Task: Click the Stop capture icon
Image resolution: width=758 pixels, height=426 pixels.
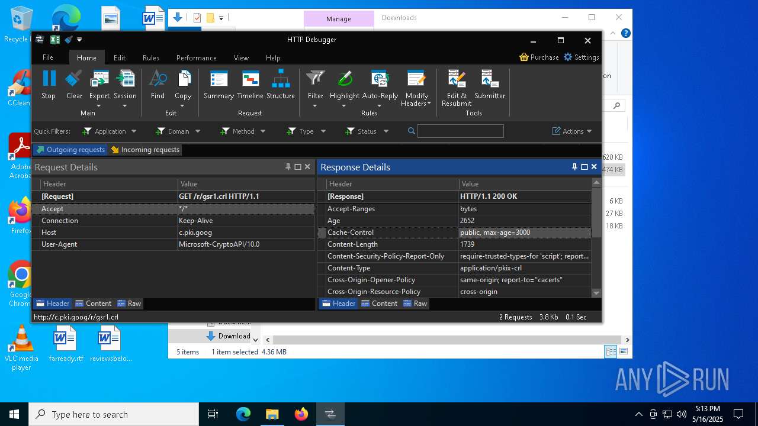Action: click(x=49, y=78)
